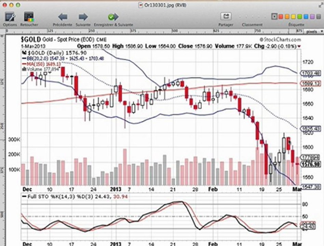
Task: Open the pixels ruler unit dropdown
Action: (313, 31)
